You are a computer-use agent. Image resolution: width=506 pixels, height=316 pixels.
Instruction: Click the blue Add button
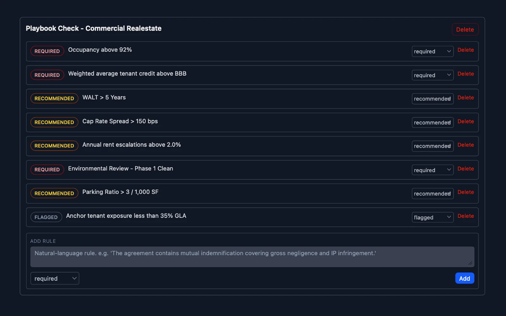(x=465, y=278)
